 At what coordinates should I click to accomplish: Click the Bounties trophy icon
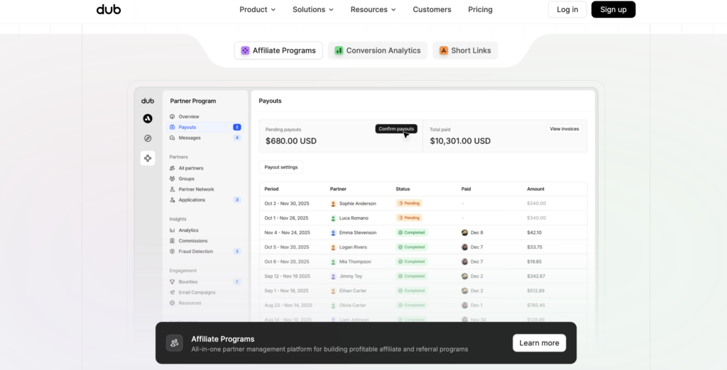pyautogui.click(x=172, y=281)
